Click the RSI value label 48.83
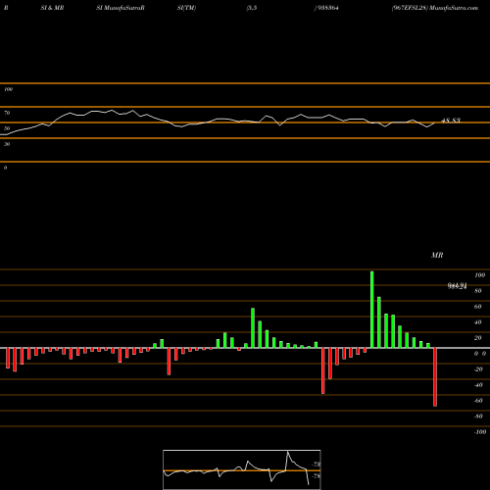The height and width of the screenshot is (490, 490). [451, 121]
